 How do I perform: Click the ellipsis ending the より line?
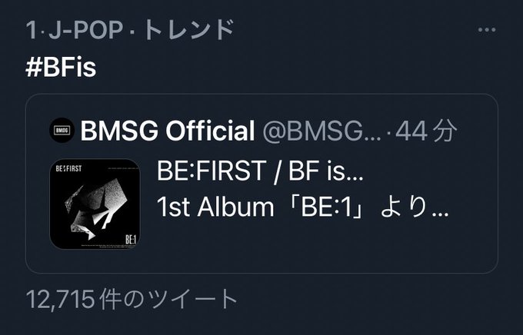tap(440, 214)
